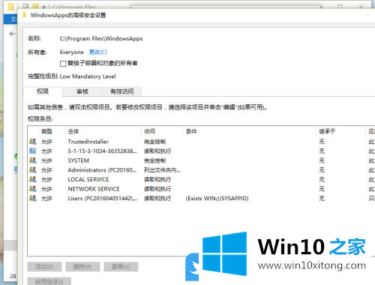This screenshot has width=375, height=285.
Task: Click the Low Mandatory Level text
Action: (88, 76)
